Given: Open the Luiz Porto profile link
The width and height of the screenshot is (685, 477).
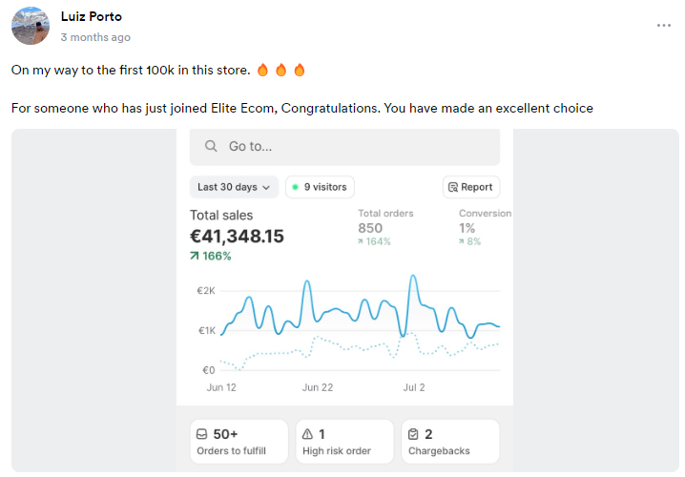Looking at the screenshot, I should pos(91,17).
